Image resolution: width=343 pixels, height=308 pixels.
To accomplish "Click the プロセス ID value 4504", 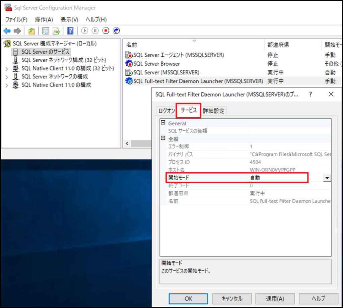I will pyautogui.click(x=255, y=162).
